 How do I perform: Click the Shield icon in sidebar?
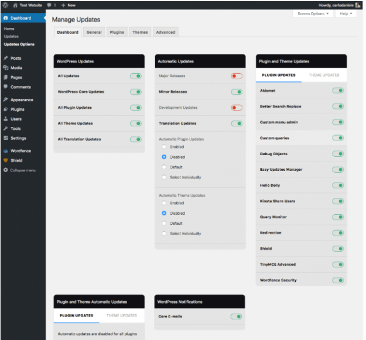coord(6,160)
